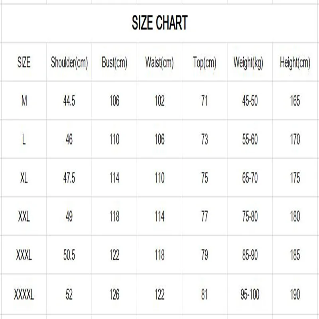
Task: Click the Shoulder(cm) column header
Action: pos(69,62)
